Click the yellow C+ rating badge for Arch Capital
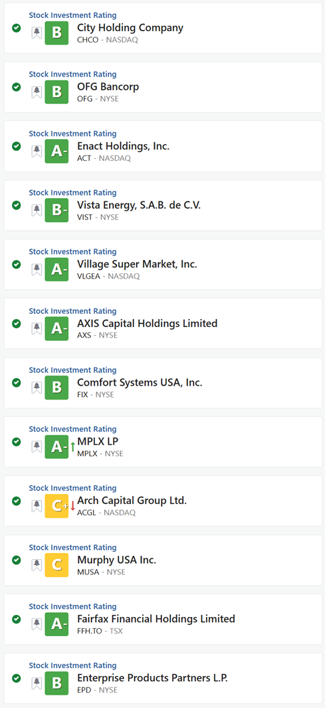The width and height of the screenshot is (325, 708). click(56, 506)
